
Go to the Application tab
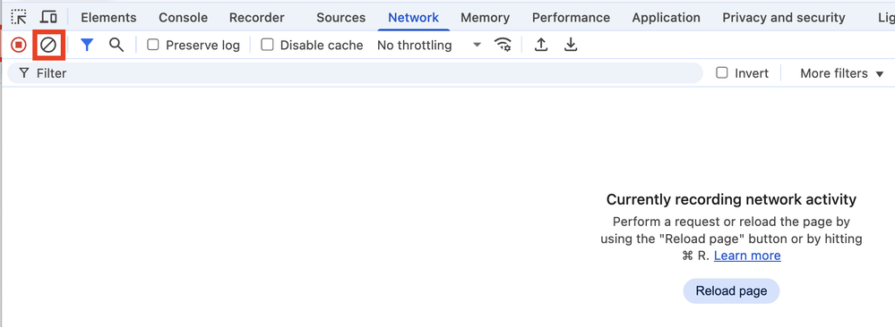[x=667, y=18]
